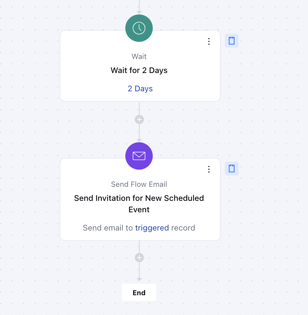Click the arrowhead above the clock icon
This screenshot has height=315, width=308.
click(139, 13)
